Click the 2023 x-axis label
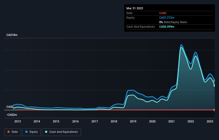The height and width of the screenshot is (140, 219). 210,121
